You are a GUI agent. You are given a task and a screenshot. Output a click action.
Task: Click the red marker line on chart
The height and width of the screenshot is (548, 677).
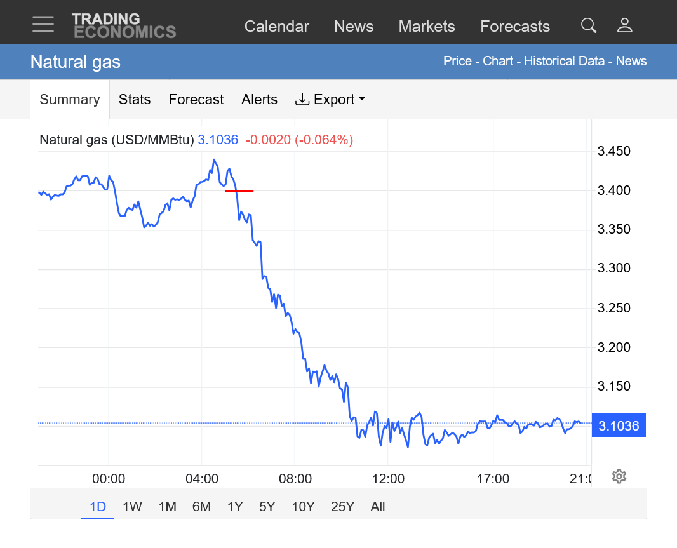click(239, 190)
